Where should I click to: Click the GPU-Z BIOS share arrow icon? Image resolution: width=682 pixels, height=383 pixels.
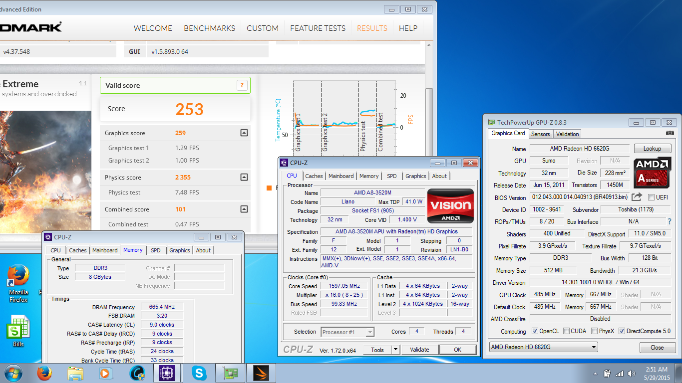(x=637, y=197)
